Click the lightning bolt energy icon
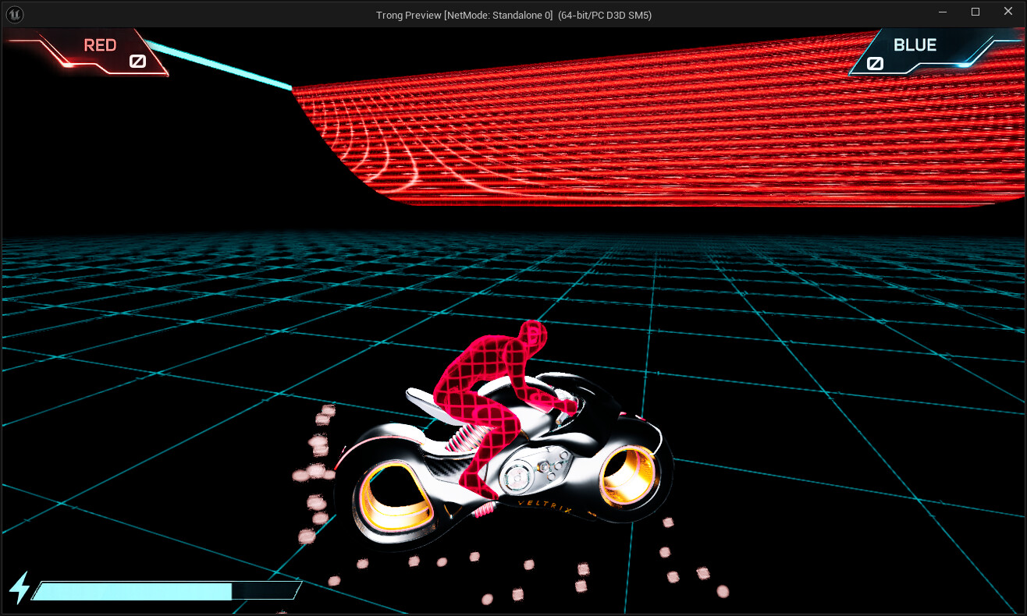The width and height of the screenshot is (1027, 616). pyautogui.click(x=20, y=588)
